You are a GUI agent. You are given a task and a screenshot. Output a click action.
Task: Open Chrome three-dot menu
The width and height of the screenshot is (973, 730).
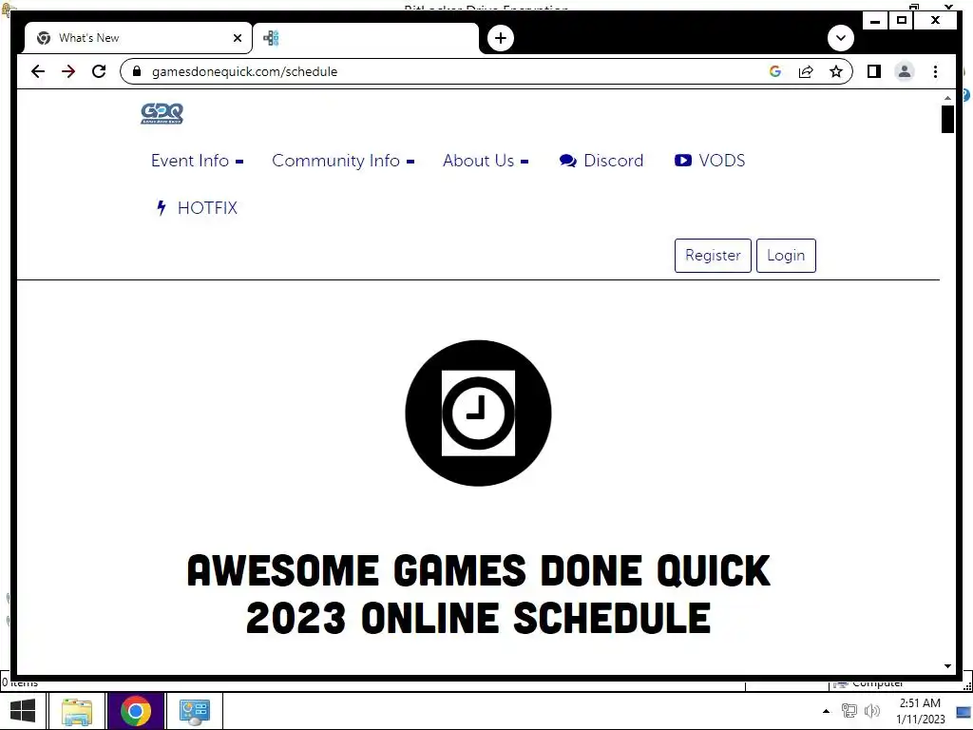click(935, 71)
